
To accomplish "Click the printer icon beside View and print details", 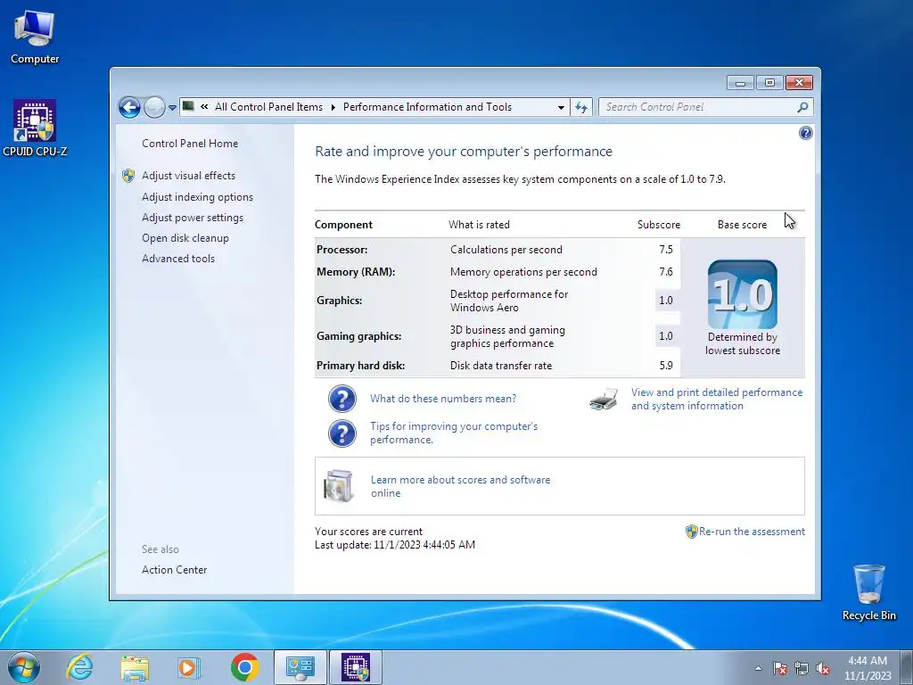I will click(604, 400).
